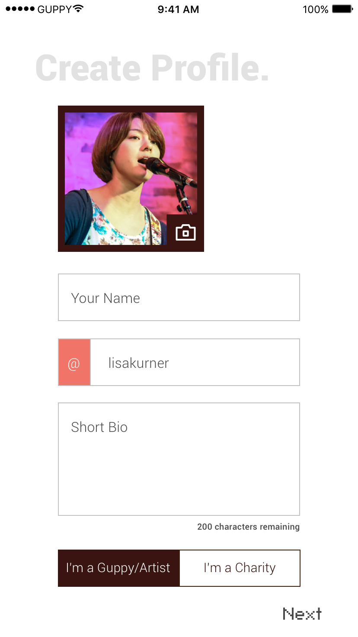Tap the 9:41 AM clock
Screen dimensions: 358x637
pyautogui.click(x=178, y=10)
